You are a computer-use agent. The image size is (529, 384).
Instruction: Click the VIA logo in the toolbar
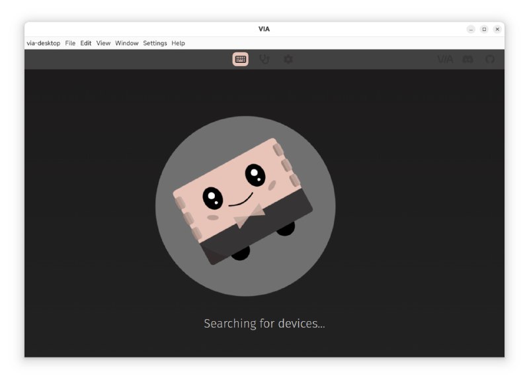(x=445, y=60)
